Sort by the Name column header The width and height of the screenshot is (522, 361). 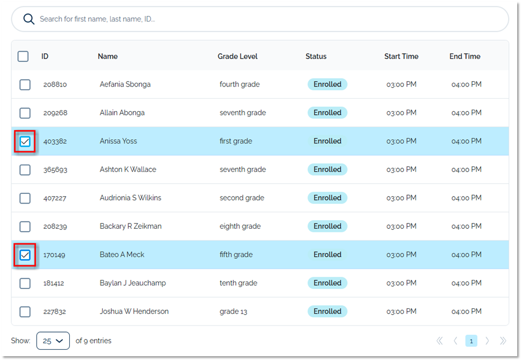107,56
